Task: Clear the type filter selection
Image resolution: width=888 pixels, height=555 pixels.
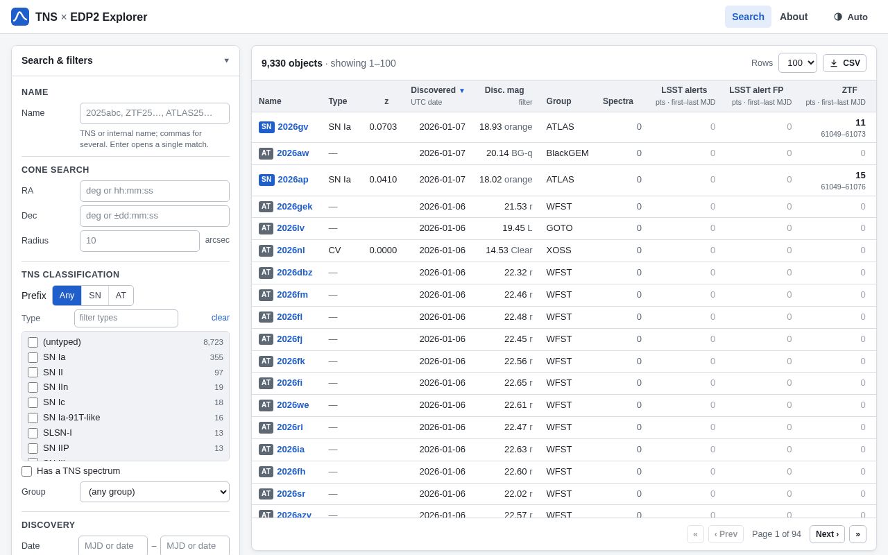Action: [221, 318]
